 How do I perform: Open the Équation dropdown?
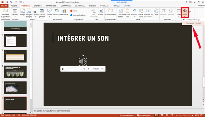tap(164, 13)
